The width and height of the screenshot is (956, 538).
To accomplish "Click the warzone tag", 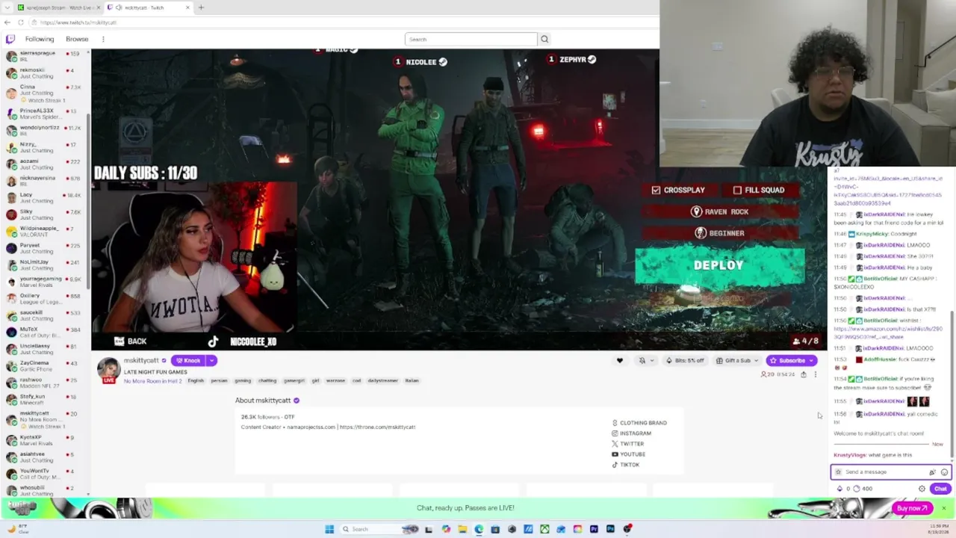I will click(x=335, y=381).
